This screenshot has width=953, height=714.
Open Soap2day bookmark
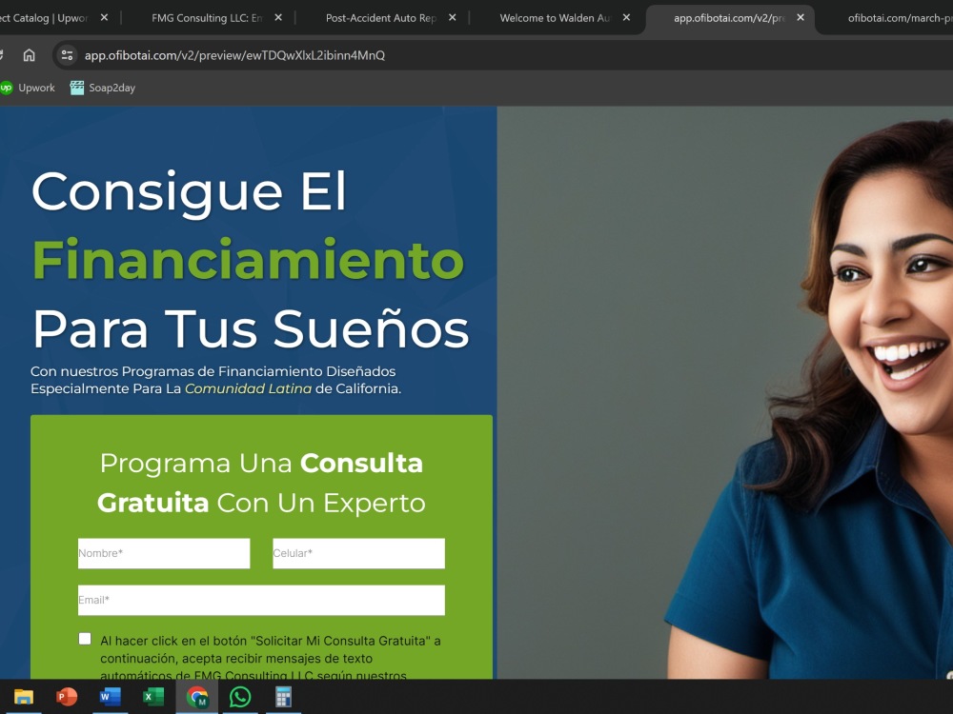click(103, 88)
